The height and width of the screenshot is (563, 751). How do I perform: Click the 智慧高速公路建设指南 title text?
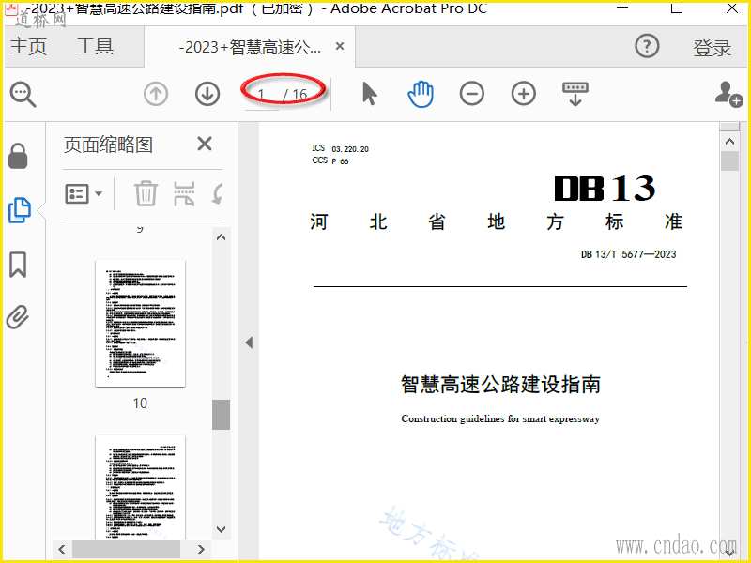[500, 385]
